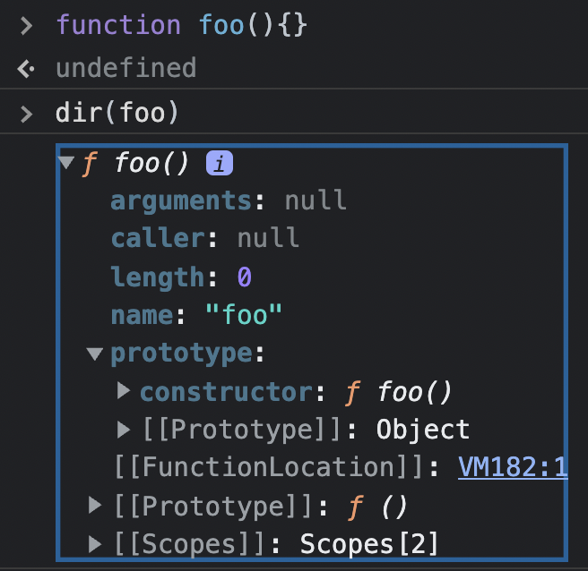Viewport: 588px width, 571px height.
Task: Click the orange ƒ icon before foo()
Action: (90, 164)
